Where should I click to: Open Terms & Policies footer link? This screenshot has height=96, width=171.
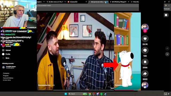8,78
